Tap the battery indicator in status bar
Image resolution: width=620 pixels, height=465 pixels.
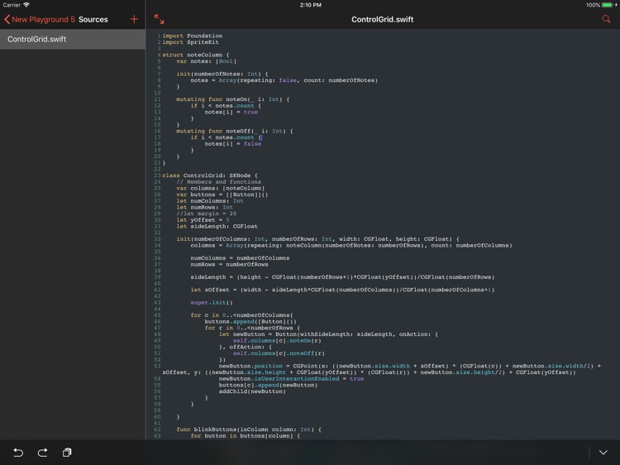(609, 5)
